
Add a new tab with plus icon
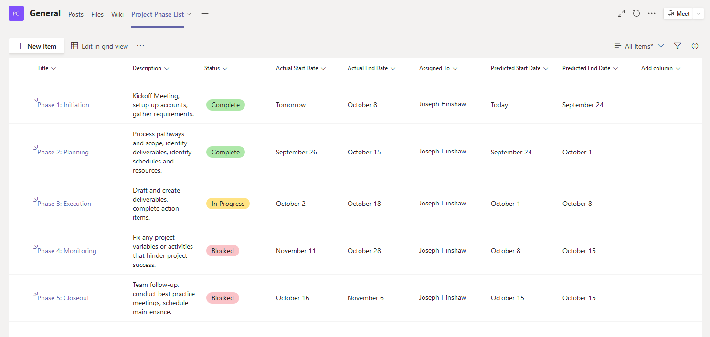pos(205,14)
